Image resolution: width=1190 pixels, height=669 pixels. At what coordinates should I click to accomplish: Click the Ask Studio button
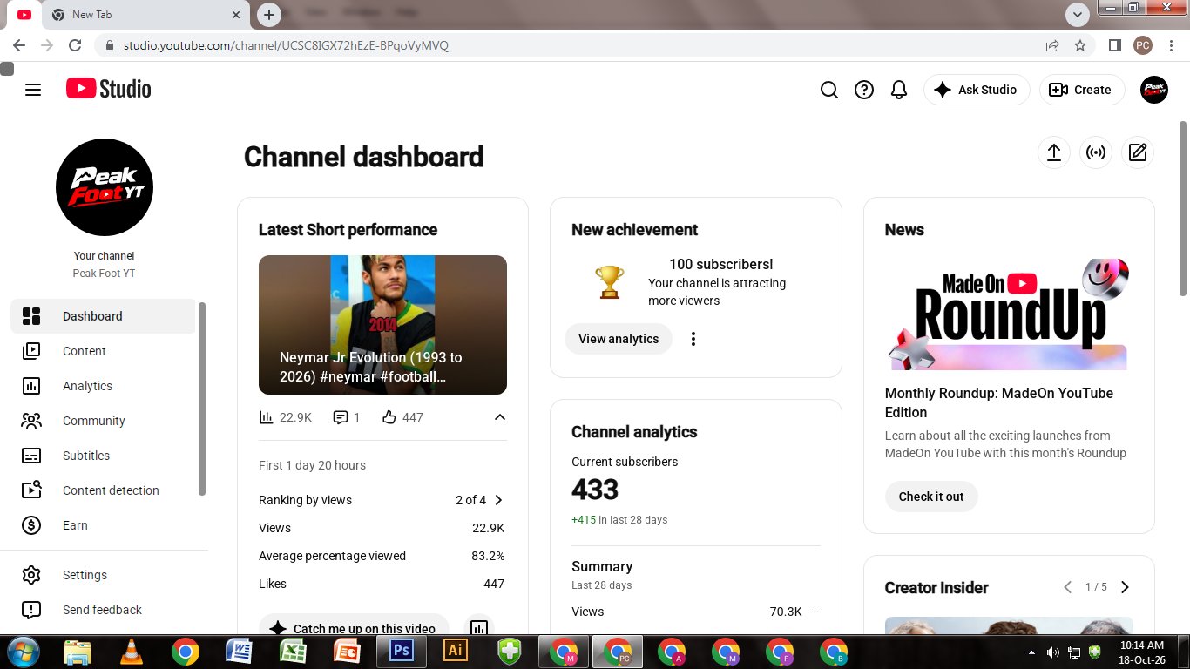click(x=977, y=90)
